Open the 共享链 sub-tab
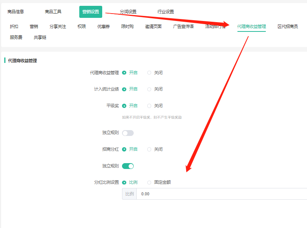The image size is (307, 228). [40, 37]
